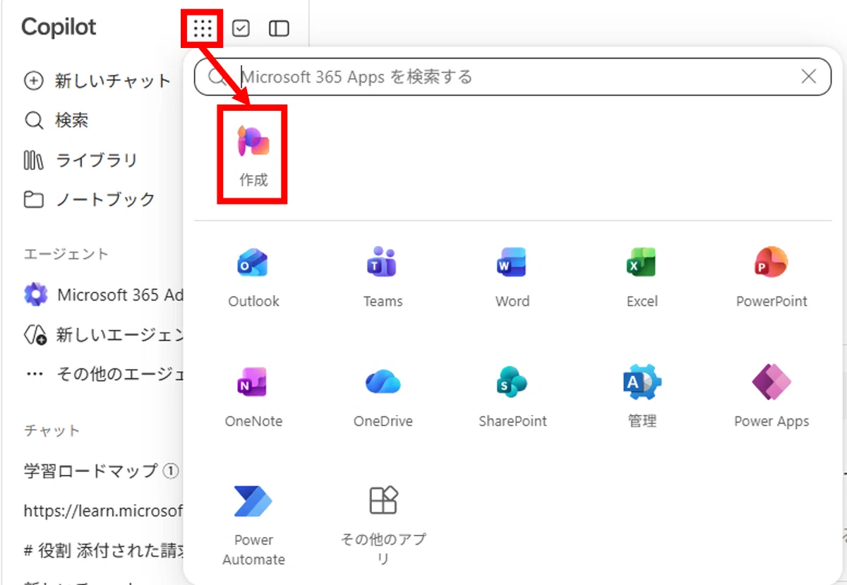Viewport: 847px width, 585px height.
Task: Open the Excel app
Action: pyautogui.click(x=642, y=277)
